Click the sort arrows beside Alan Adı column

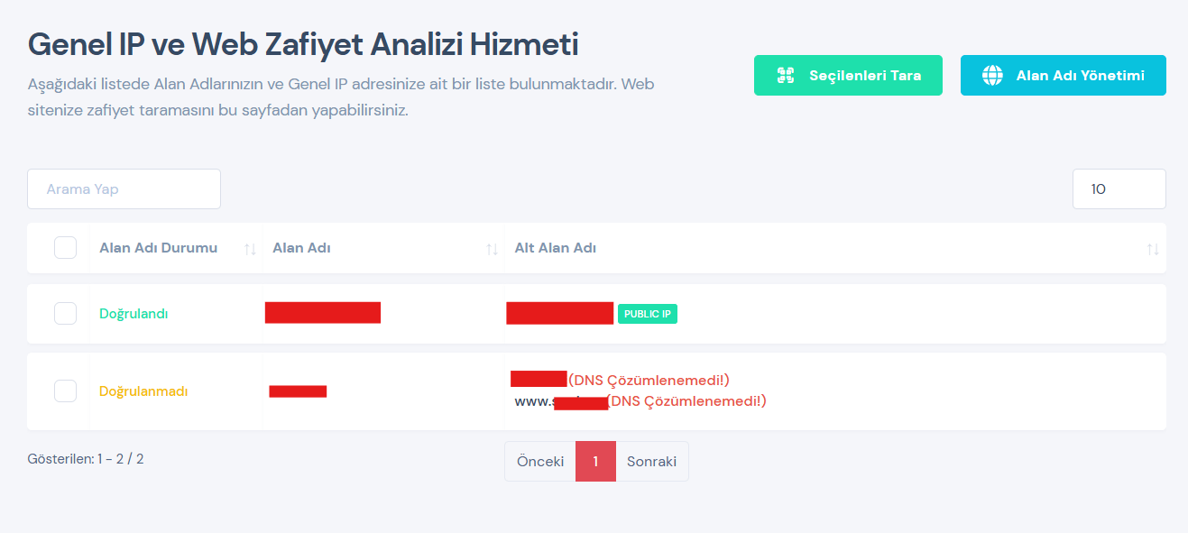(x=491, y=247)
